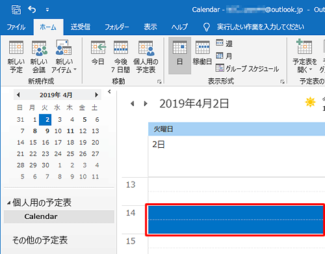Open the File (ファイル) tab
The image size is (325, 254).
[x=16, y=27]
